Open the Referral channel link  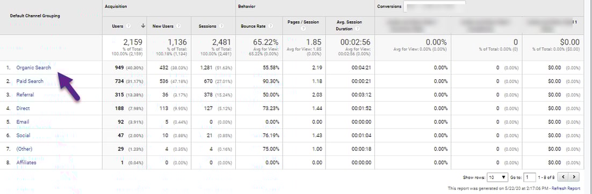pyautogui.click(x=25, y=95)
